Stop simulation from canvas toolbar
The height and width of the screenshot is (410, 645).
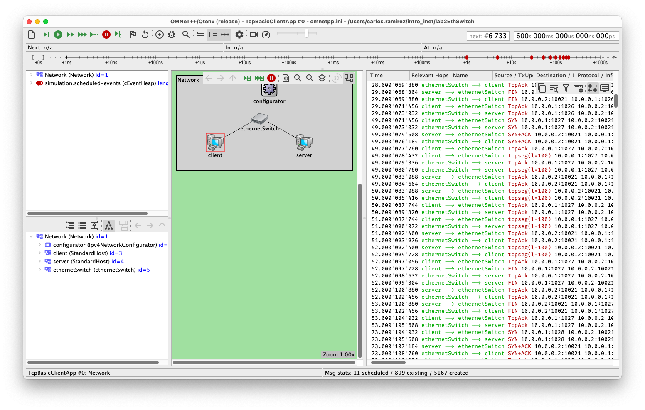coord(271,78)
